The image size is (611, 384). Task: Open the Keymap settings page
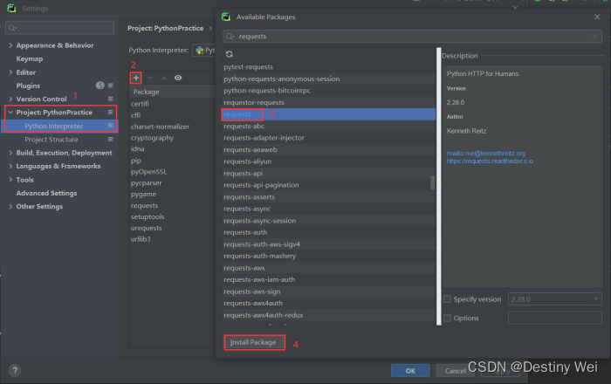[x=30, y=58]
